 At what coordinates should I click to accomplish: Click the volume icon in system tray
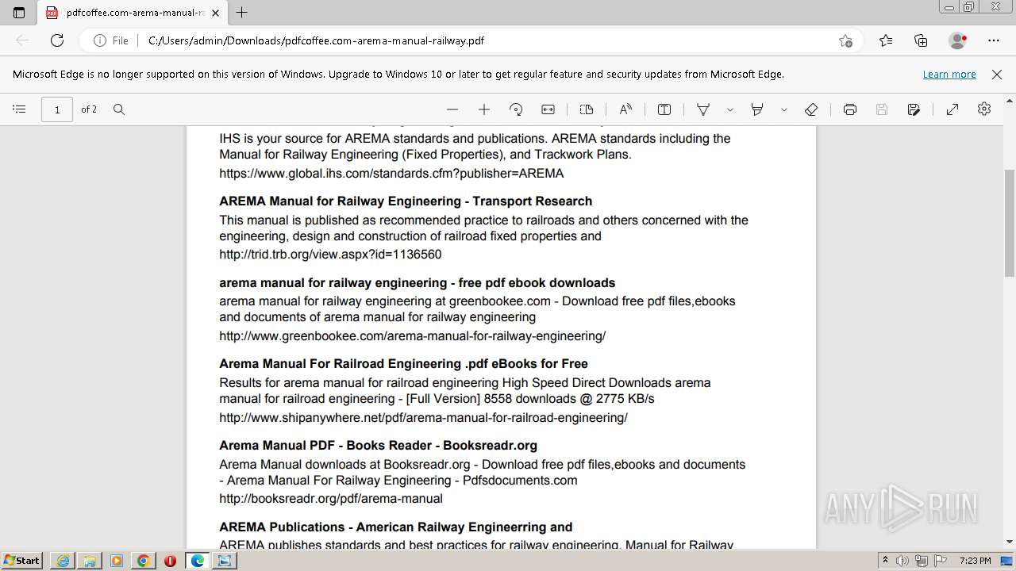tap(902, 561)
